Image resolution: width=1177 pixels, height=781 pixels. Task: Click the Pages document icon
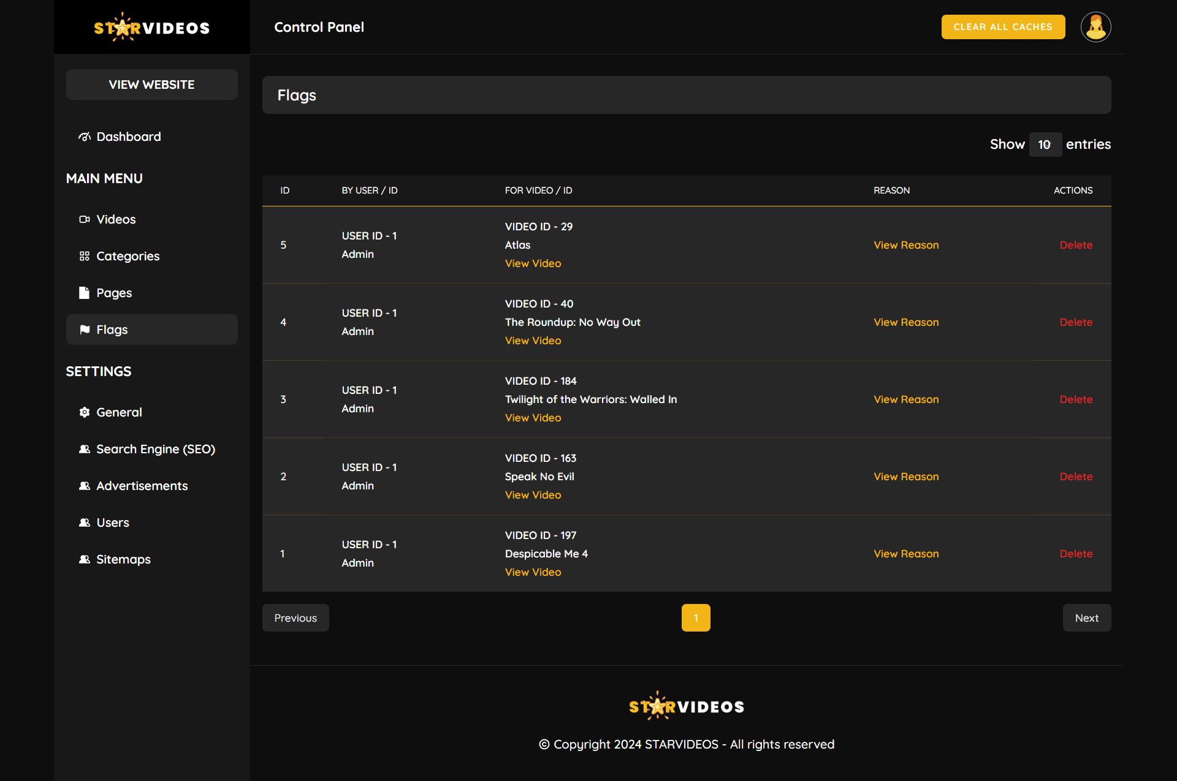click(x=84, y=293)
